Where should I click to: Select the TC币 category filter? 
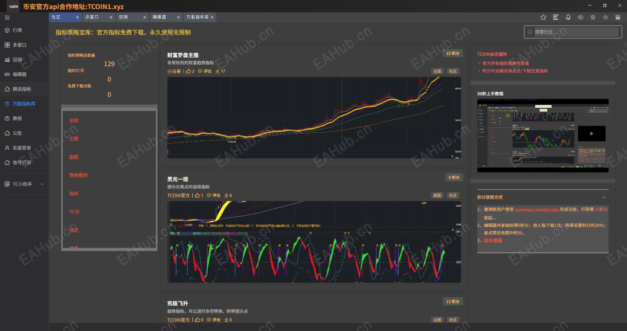[x=74, y=212]
